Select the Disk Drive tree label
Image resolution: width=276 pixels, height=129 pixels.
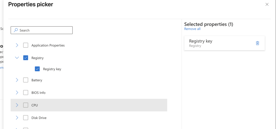point(39,118)
